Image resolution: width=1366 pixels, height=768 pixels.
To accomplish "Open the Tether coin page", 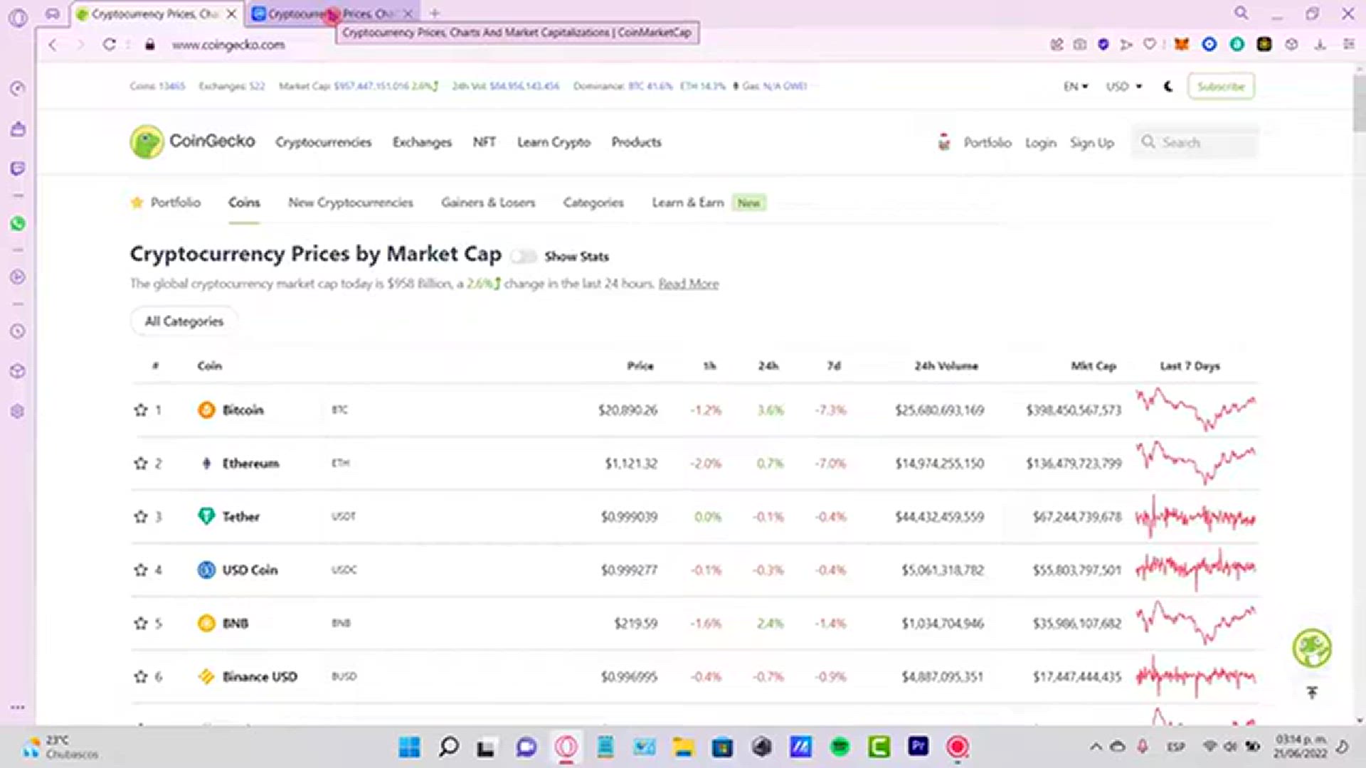I will pos(240,517).
